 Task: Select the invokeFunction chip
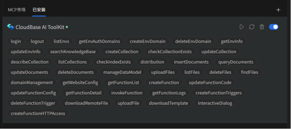(x=127, y=93)
